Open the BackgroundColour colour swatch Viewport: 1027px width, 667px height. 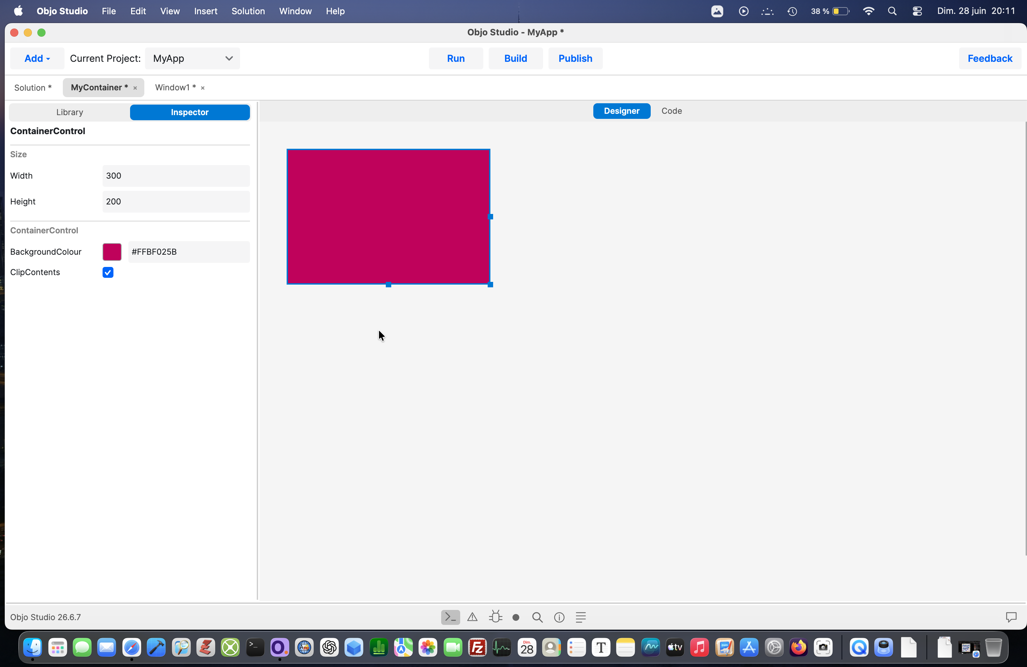(112, 252)
